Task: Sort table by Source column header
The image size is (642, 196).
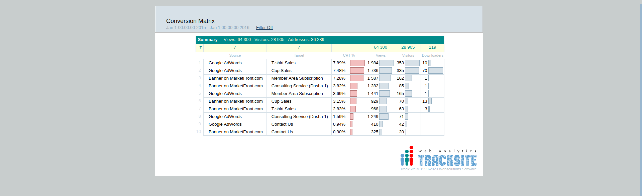Action: pos(235,56)
